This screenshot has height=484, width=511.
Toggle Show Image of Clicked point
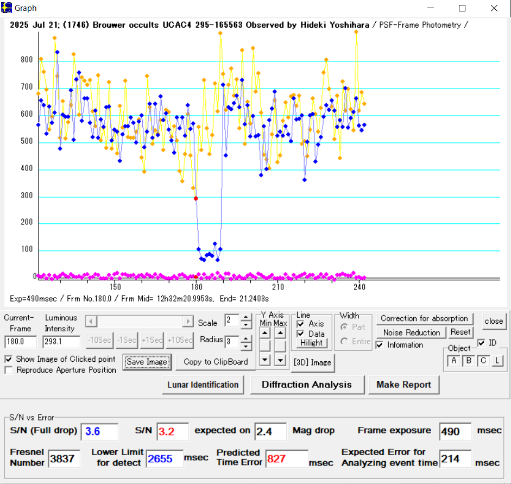(9, 359)
